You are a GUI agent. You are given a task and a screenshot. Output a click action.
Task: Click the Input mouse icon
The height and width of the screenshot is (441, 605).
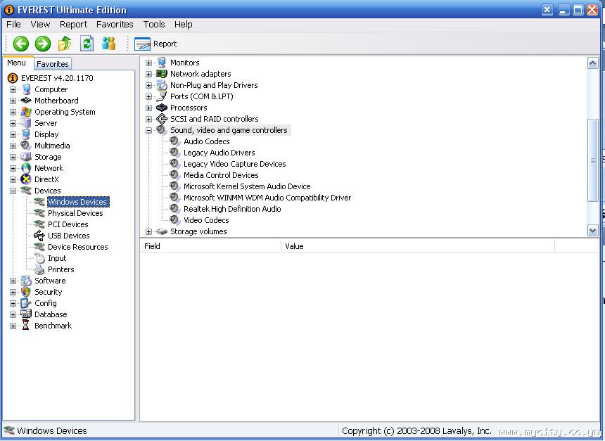tap(39, 258)
